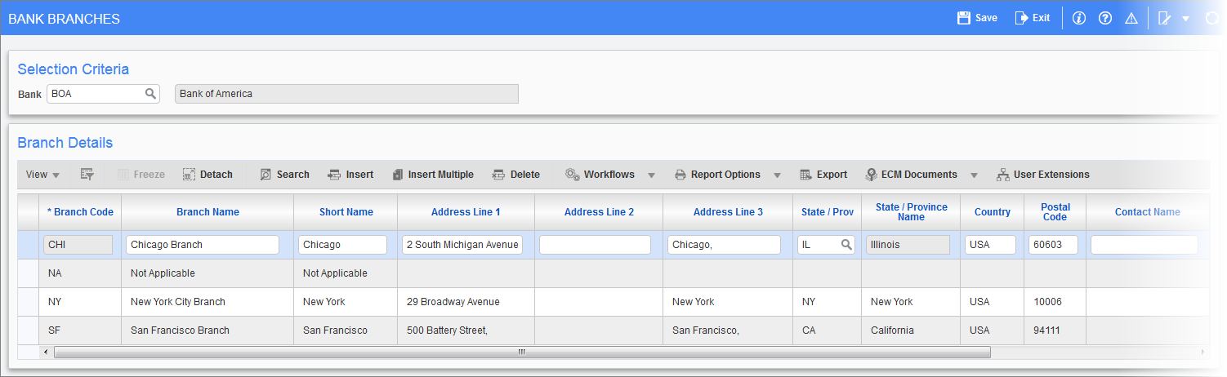Click the Report Options printer button
This screenshot has width=1227, height=377.
717,175
